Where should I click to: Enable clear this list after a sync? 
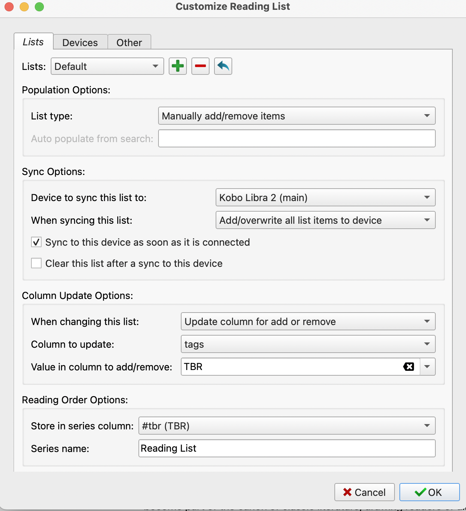36,263
